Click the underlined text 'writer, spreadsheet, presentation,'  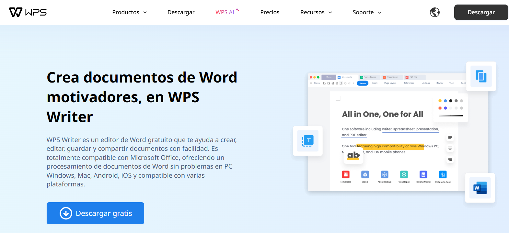(x=411, y=129)
